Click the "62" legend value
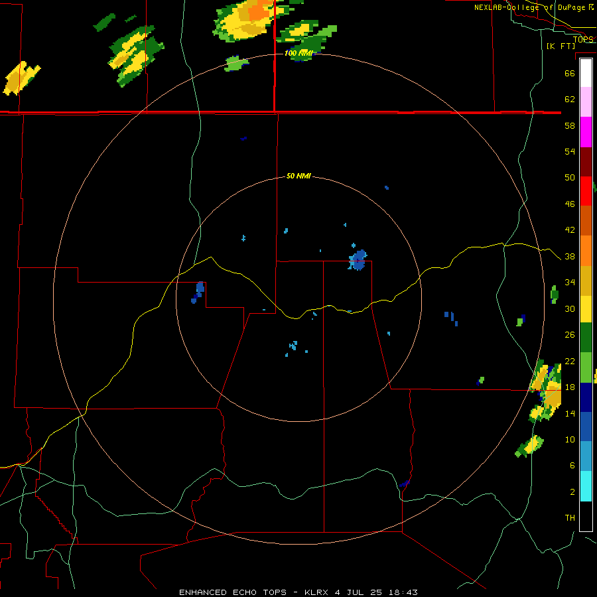Image resolution: width=597 pixels, height=597 pixels. pos(570,99)
